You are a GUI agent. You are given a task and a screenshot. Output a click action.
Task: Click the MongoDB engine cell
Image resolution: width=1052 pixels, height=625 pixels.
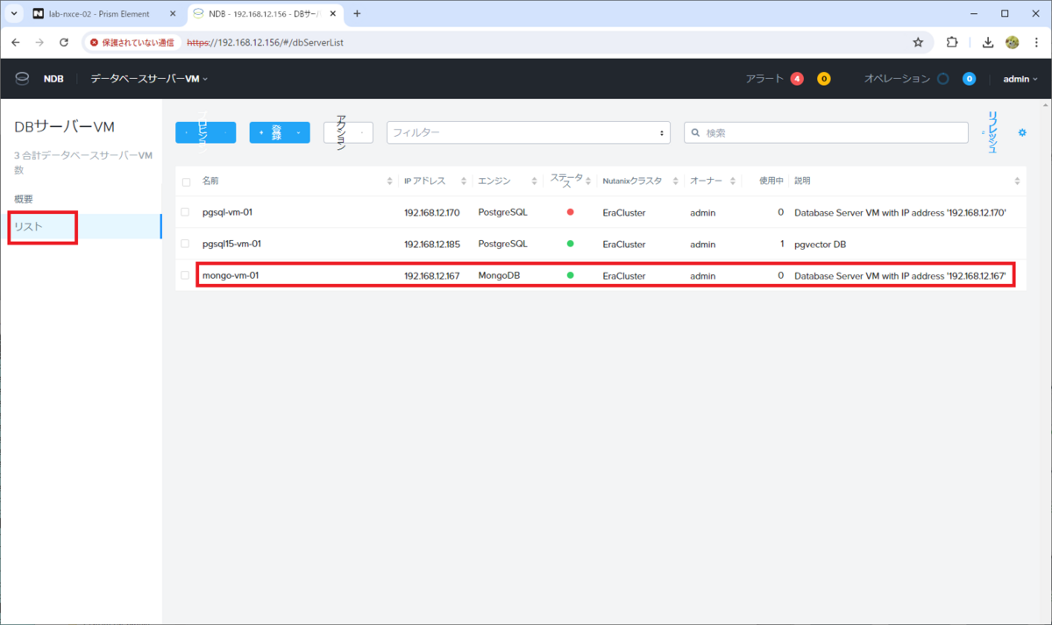click(500, 275)
